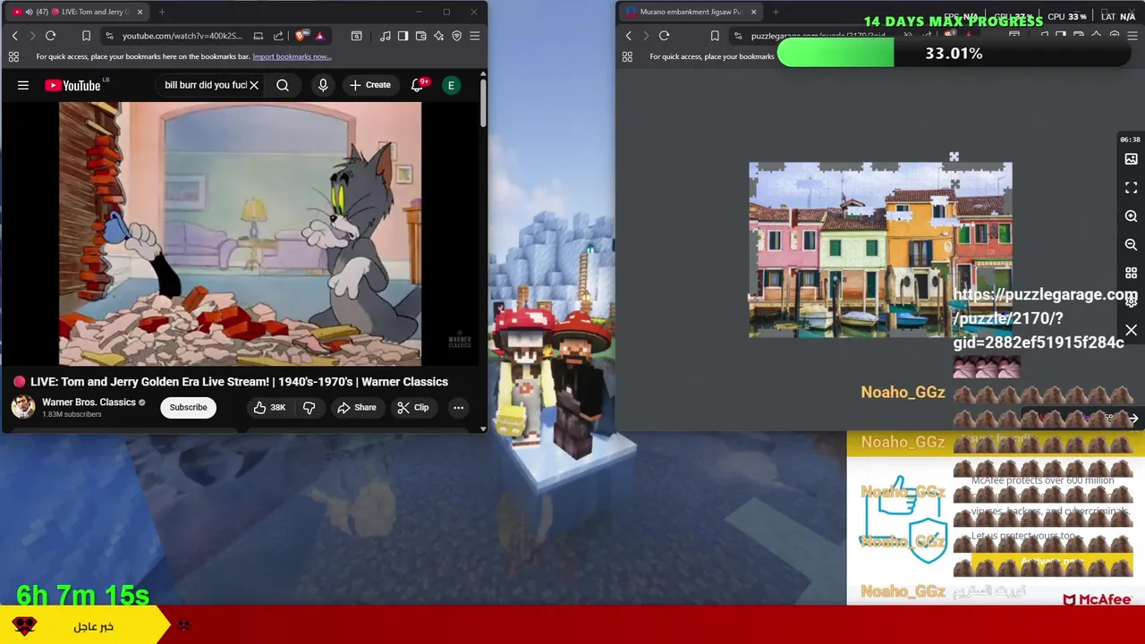Zoom out of the jigsaw puzzle
Screen dimensions: 1145x644
pyautogui.click(x=1131, y=244)
